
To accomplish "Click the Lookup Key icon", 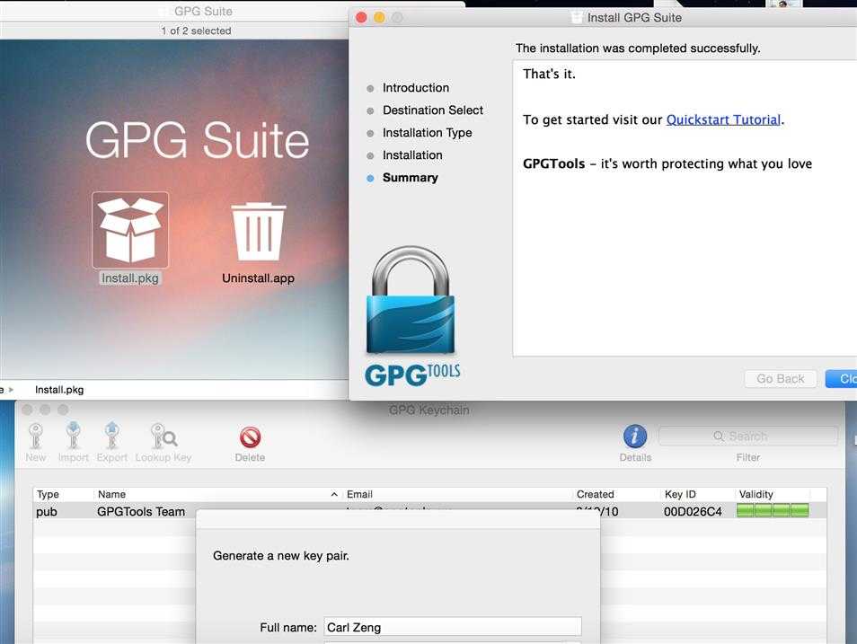I will (x=163, y=437).
